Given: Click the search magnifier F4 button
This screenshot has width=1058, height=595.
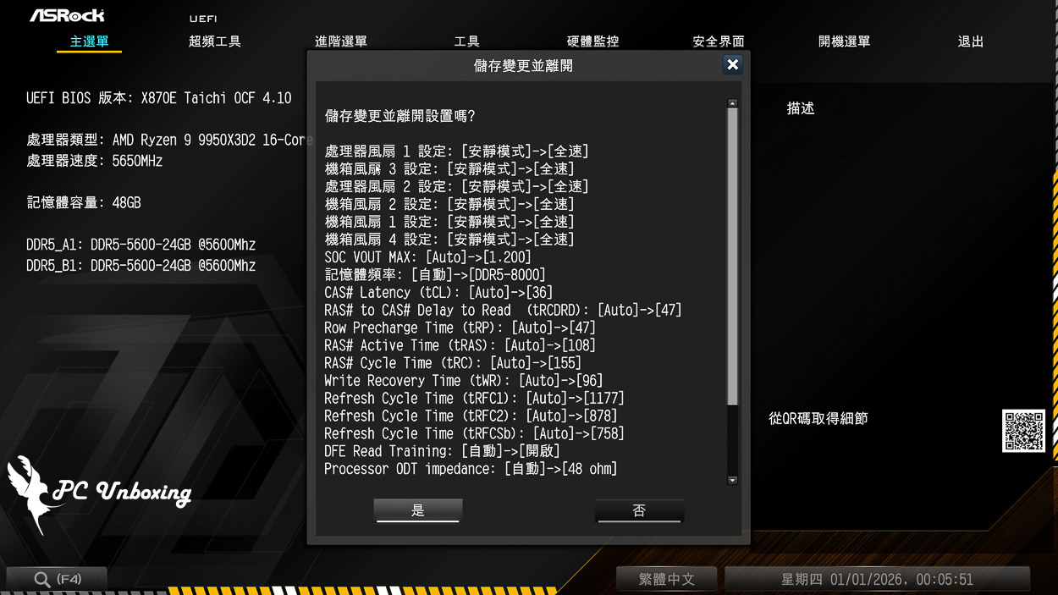Looking at the screenshot, I should (x=56, y=579).
